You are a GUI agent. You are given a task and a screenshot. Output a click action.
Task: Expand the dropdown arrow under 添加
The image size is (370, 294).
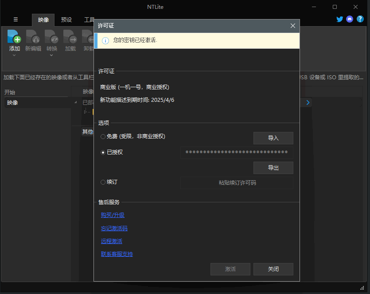point(14,55)
